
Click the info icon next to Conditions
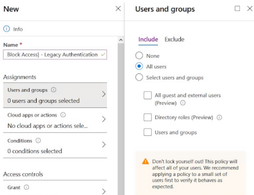point(38,141)
